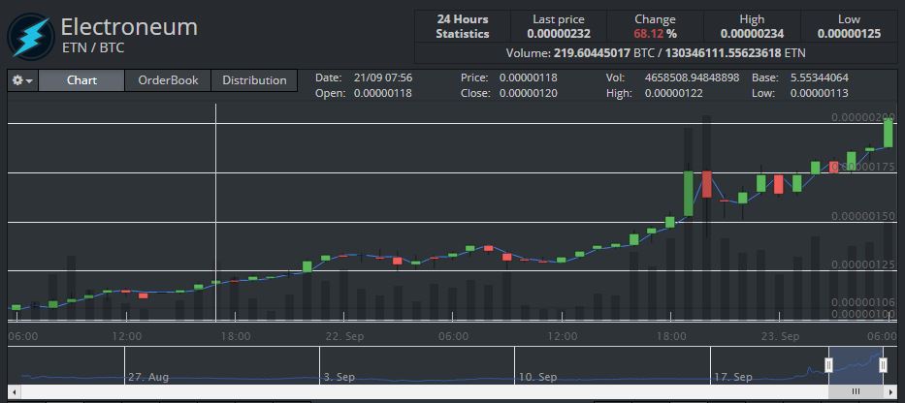The height and width of the screenshot is (403, 905).
Task: Click the 23. Sep time axis label
Action: 782,336
